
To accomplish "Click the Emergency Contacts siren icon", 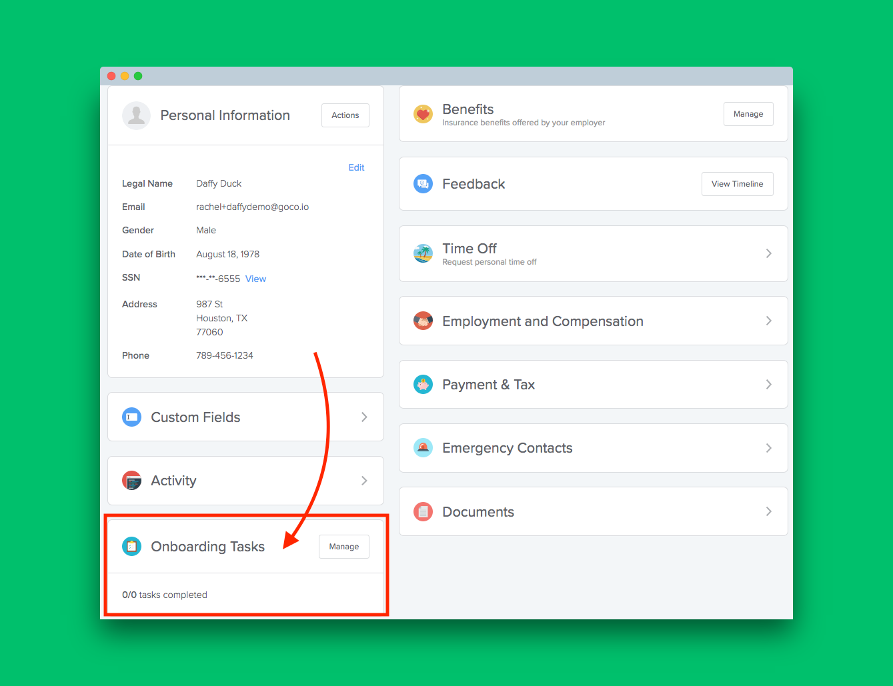I will (x=423, y=448).
